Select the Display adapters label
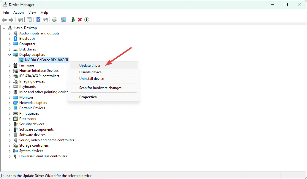 (x=32, y=55)
